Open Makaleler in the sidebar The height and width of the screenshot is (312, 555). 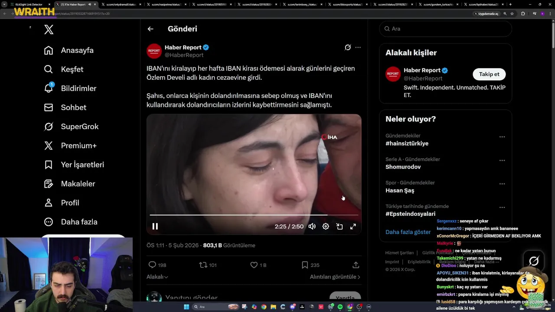(x=69, y=184)
